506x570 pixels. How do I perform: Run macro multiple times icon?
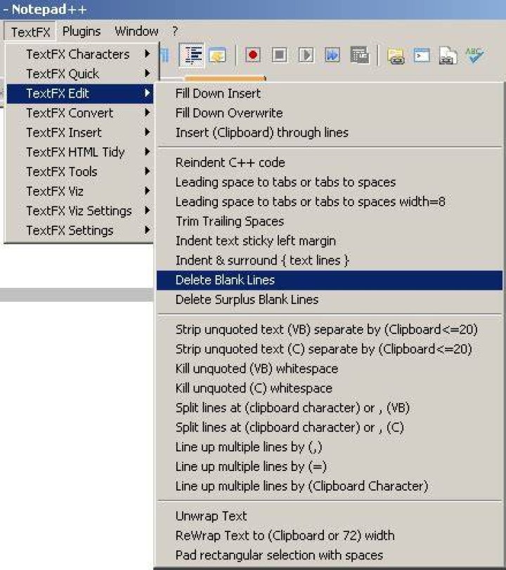point(332,55)
